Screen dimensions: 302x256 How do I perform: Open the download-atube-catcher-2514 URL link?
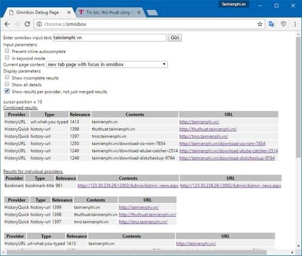pyautogui.click(x=228, y=151)
